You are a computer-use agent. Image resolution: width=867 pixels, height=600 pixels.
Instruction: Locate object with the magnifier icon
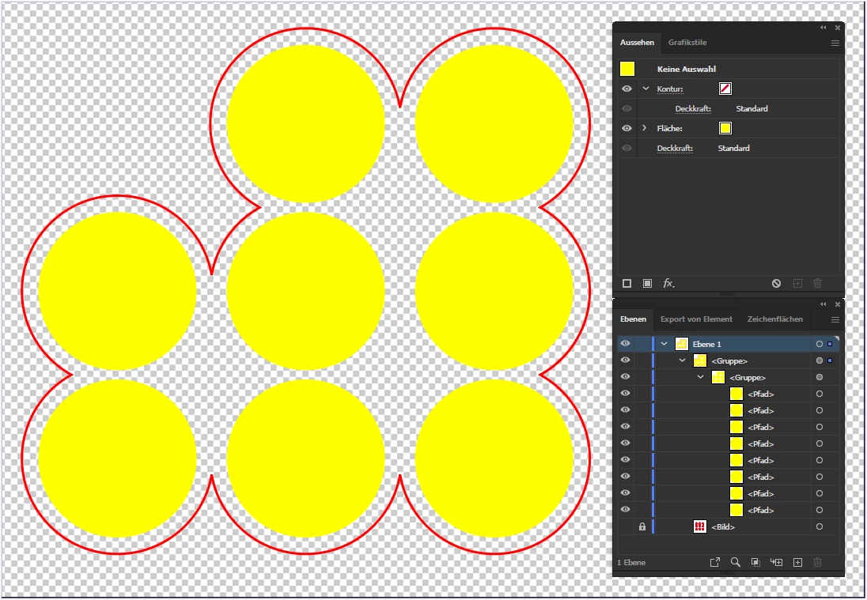click(x=735, y=562)
